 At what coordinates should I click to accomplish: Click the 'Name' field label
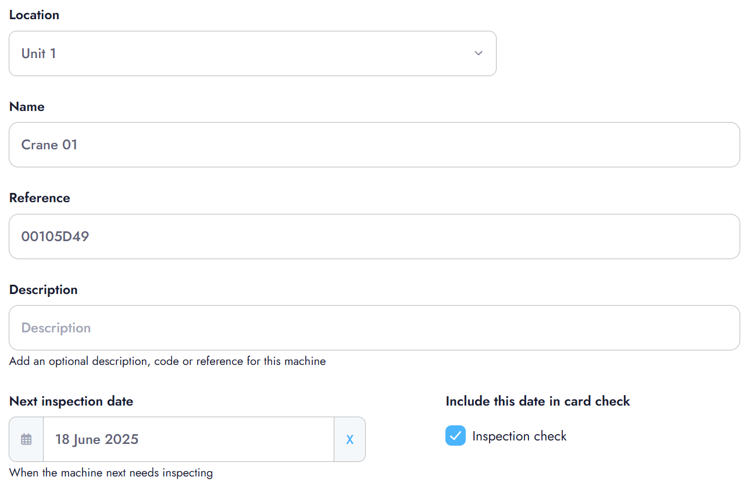27,107
